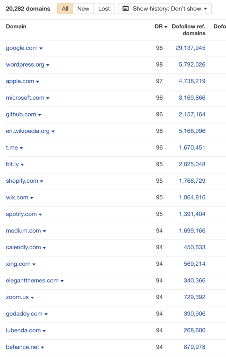Viewport: 226px width, 357px height.
Task: Open the godaddy.com domain link
Action: (x=24, y=314)
